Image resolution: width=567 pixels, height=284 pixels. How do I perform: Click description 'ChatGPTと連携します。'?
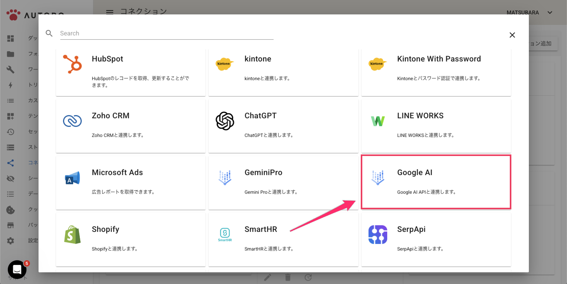tap(269, 135)
